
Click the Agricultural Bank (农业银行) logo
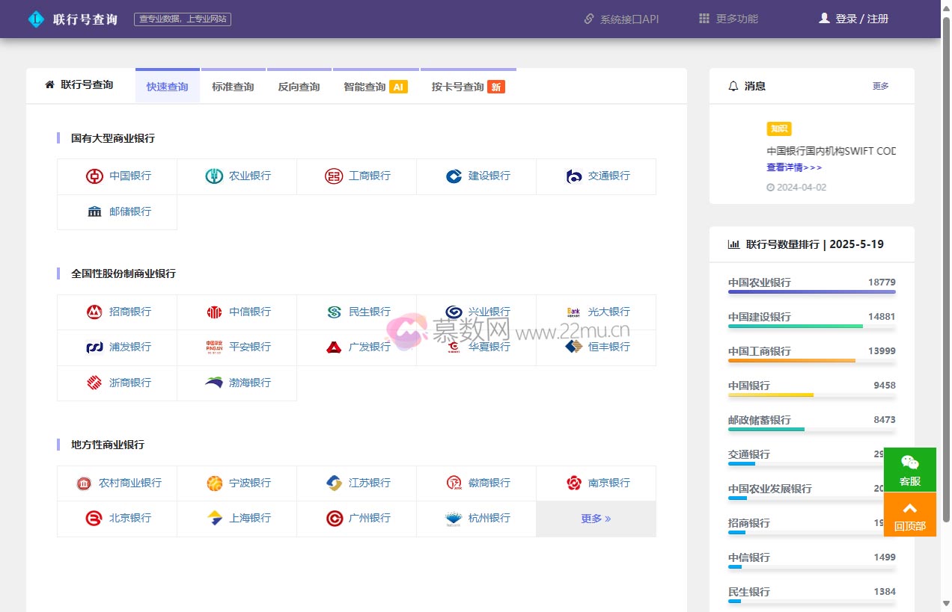point(214,176)
